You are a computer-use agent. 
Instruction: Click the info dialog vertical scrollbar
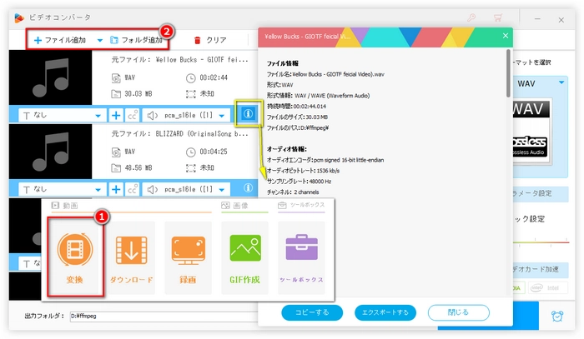click(x=508, y=73)
